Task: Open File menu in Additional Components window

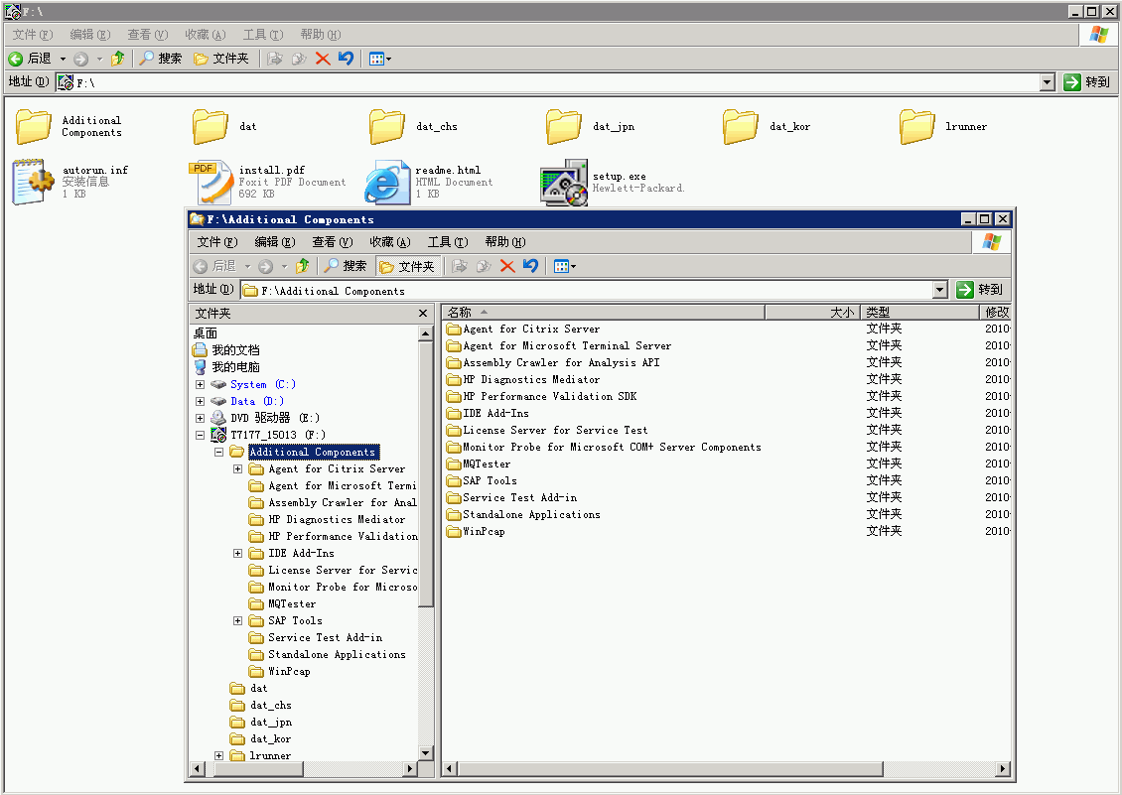Action: 216,242
